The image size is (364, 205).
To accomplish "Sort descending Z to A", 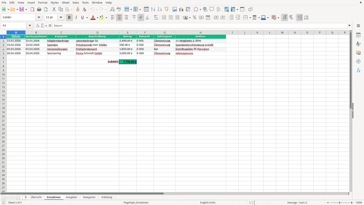I will click(x=160, y=9).
